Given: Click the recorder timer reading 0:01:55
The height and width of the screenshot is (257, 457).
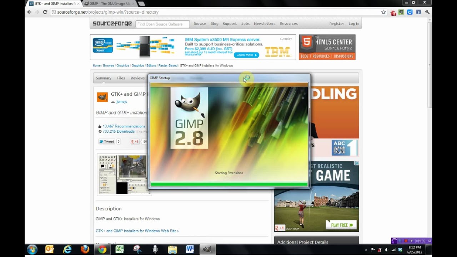Looking at the screenshot, I should pyautogui.click(x=420, y=241).
